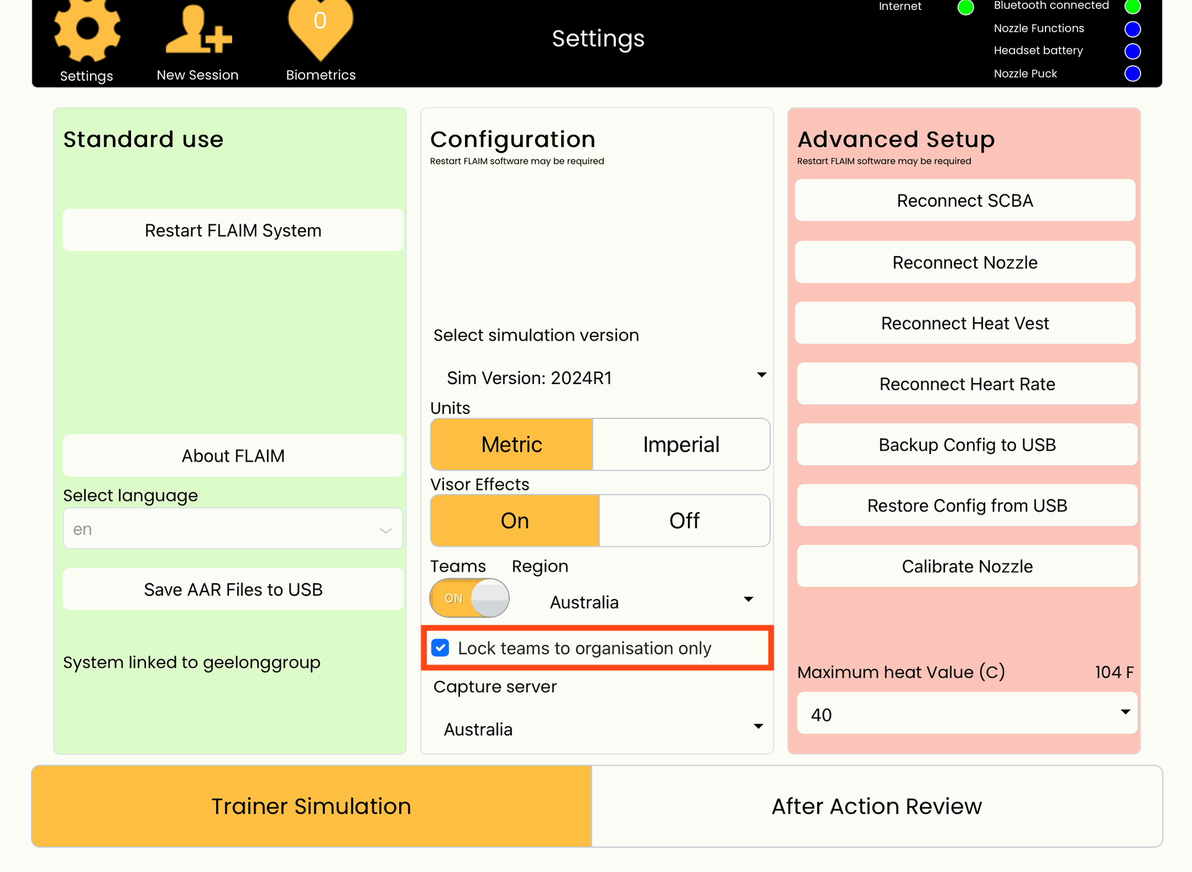Open the Select language dropdown

point(233,529)
